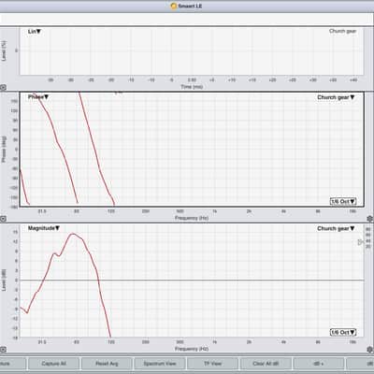Image resolution: width=374 pixels, height=374 pixels.
Task: Click the collapse box beside Phase pane frequency axis
Action: [x=3, y=219]
